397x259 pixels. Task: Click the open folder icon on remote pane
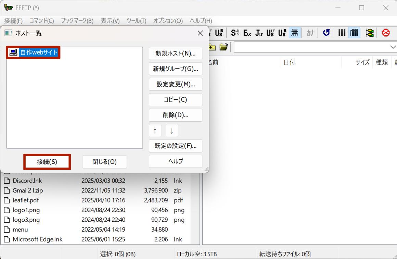223,47
